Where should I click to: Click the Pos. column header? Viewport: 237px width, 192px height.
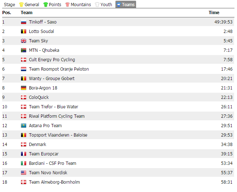click(x=7, y=13)
